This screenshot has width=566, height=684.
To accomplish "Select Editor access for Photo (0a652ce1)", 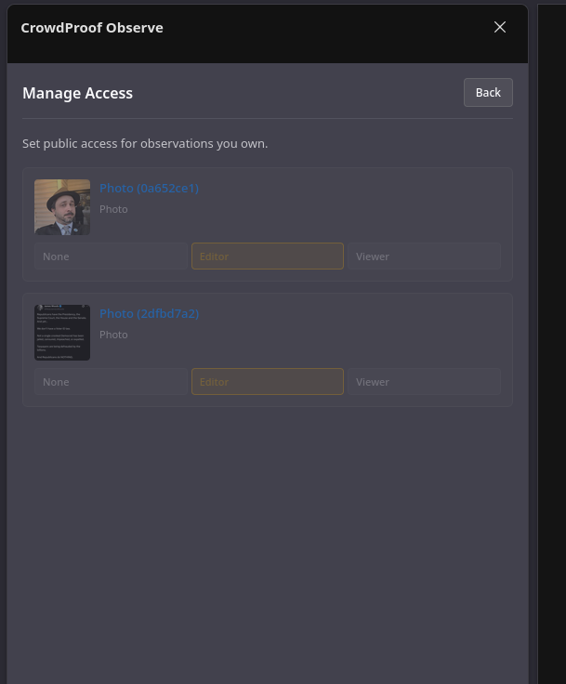I will pyautogui.click(x=268, y=256).
